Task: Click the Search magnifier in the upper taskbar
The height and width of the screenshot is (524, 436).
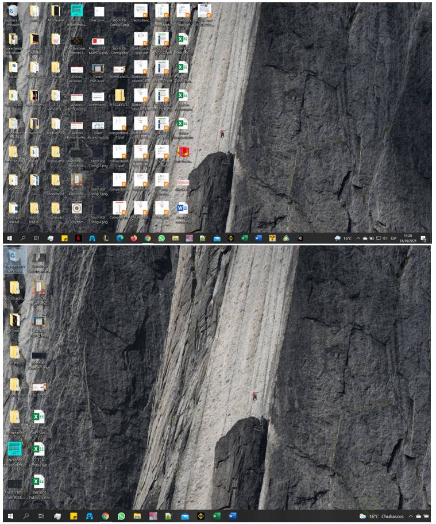Action: point(23,238)
